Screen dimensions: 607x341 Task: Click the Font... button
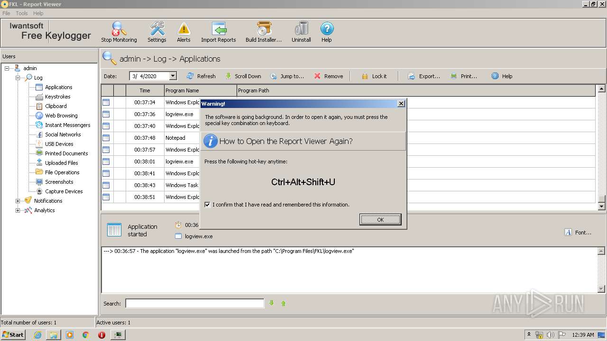pyautogui.click(x=578, y=233)
